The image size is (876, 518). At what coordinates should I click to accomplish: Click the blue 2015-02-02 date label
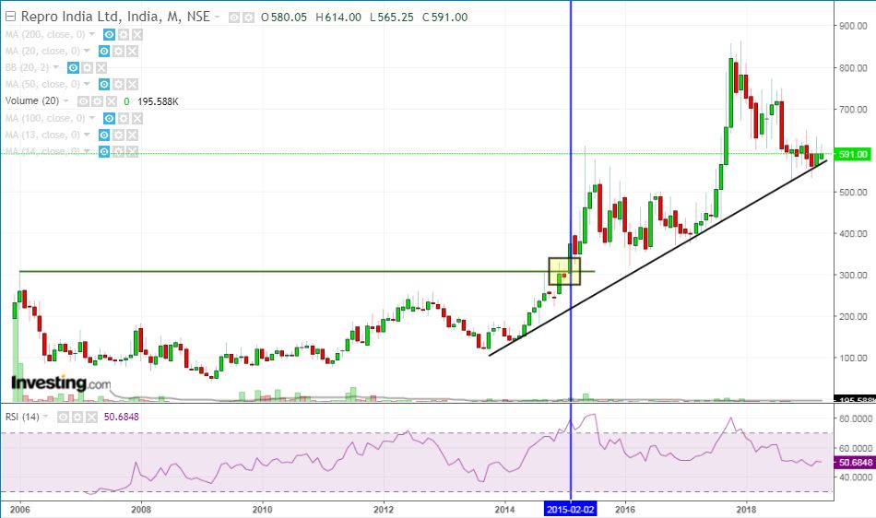571,509
